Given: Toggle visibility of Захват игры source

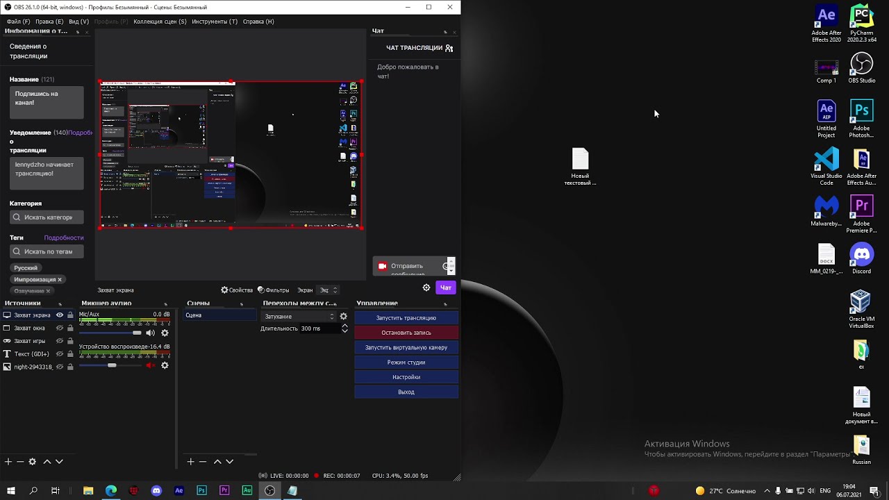Looking at the screenshot, I should 60,340.
